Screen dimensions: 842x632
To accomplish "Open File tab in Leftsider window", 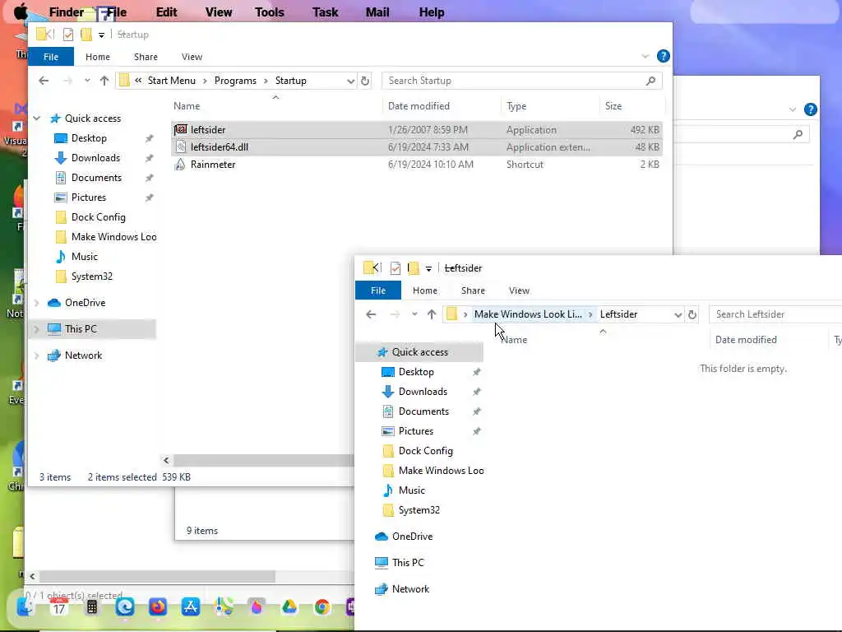I will [378, 290].
